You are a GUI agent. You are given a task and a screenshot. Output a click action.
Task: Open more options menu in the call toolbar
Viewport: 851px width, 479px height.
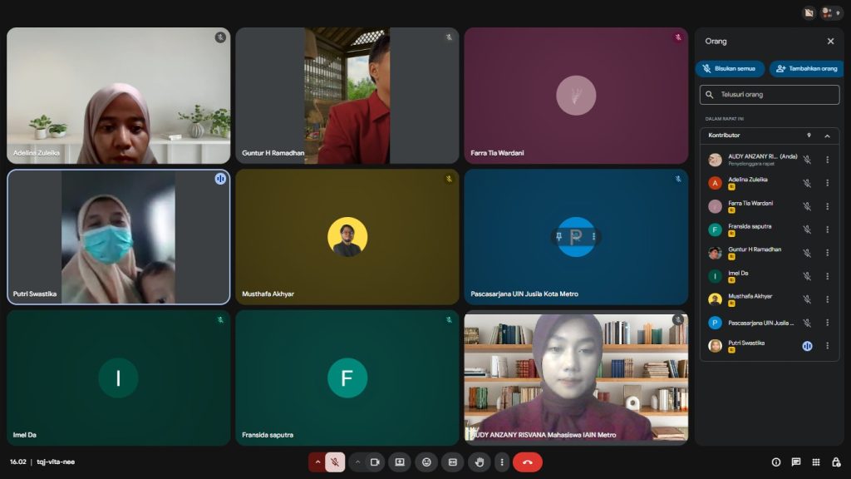tap(502, 462)
